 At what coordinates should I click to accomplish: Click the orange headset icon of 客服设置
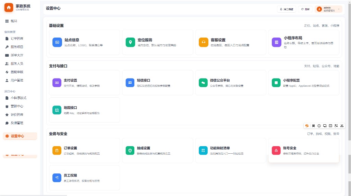[x=204, y=42]
